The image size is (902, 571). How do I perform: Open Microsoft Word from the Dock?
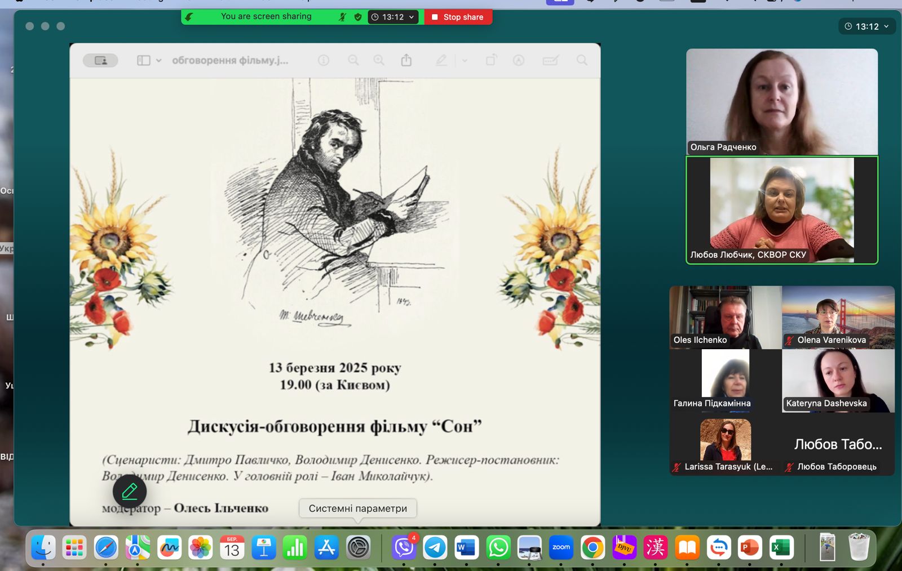click(467, 547)
